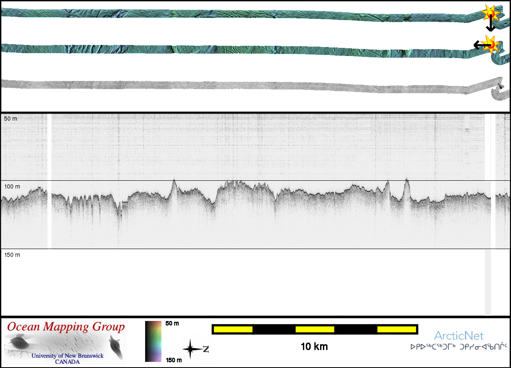Viewport: 511px width, 368px height.
Task: Pick the depth color scale bar
Action: [153, 341]
